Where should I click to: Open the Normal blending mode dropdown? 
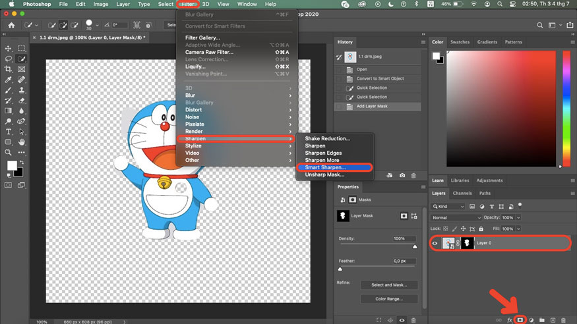coord(456,217)
